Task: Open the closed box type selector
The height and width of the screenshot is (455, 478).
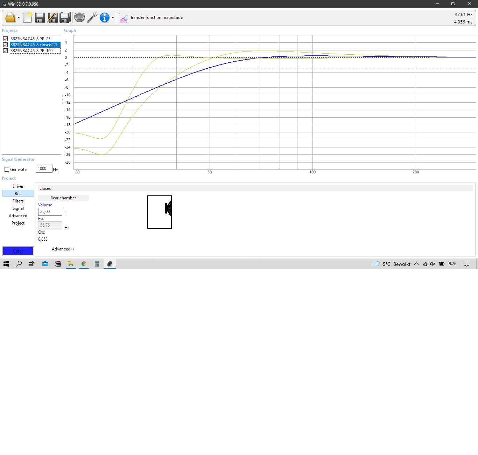Action: (255, 188)
